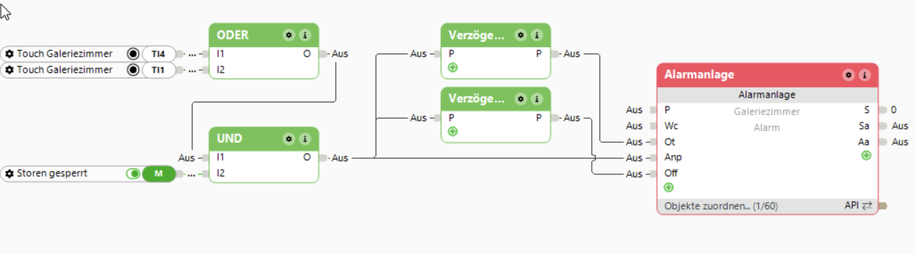The width and height of the screenshot is (916, 254).
Task: Expand inputs with plus on lower Verzöge...
Action: pyautogui.click(x=453, y=131)
